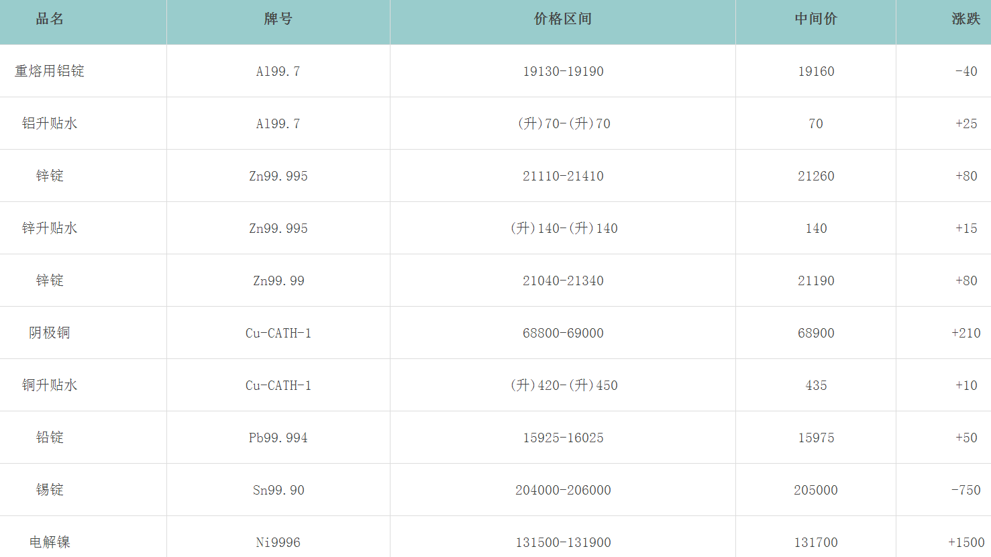Select the 重熔用铝锭 product name cell
Image resolution: width=991 pixels, height=557 pixels.
click(x=50, y=71)
